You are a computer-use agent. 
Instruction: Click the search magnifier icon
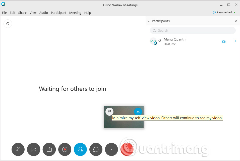(x=154, y=30)
